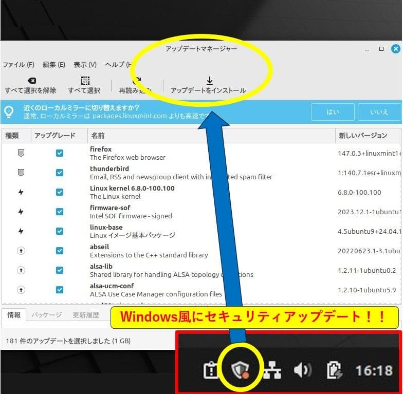403x394 pixels.
Task: Click version 1.2.11-1ubuntu0.2 for alsa-lib
Action: pyautogui.click(x=367, y=270)
